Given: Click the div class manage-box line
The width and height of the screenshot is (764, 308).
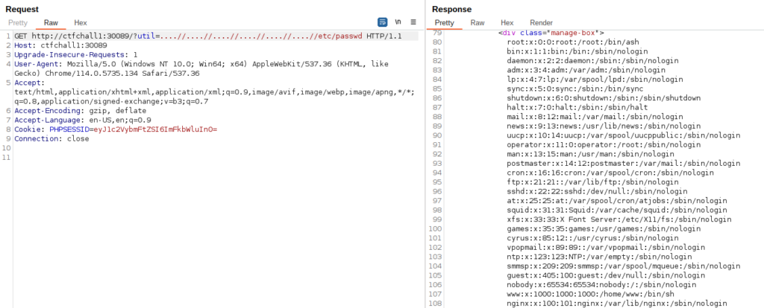Looking at the screenshot, I should pos(551,33).
